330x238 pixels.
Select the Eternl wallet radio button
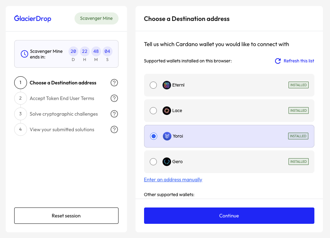[x=153, y=85]
